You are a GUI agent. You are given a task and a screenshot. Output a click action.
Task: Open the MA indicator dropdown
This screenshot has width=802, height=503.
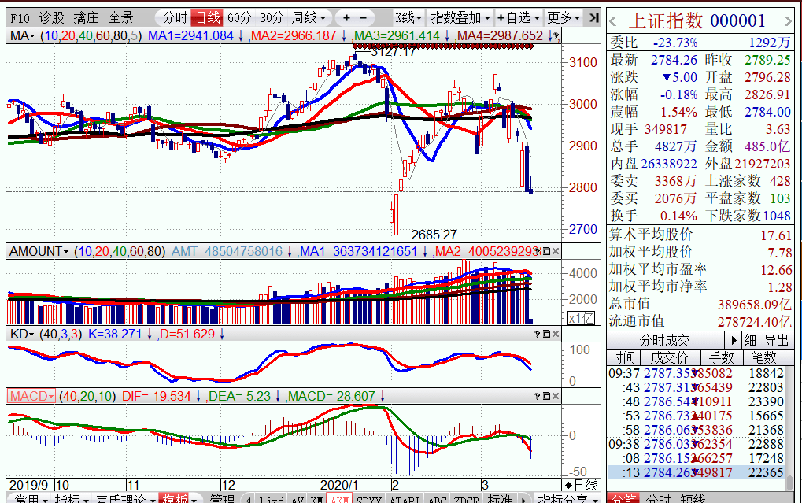(x=23, y=36)
